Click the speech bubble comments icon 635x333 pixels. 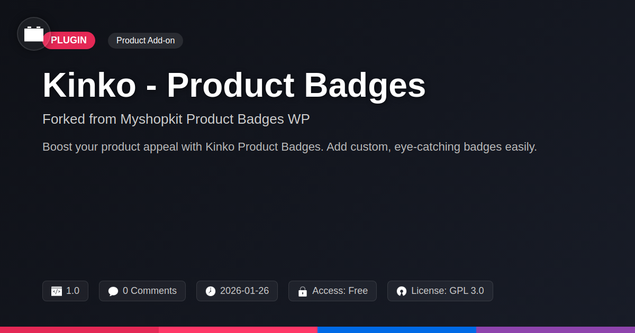click(x=113, y=291)
